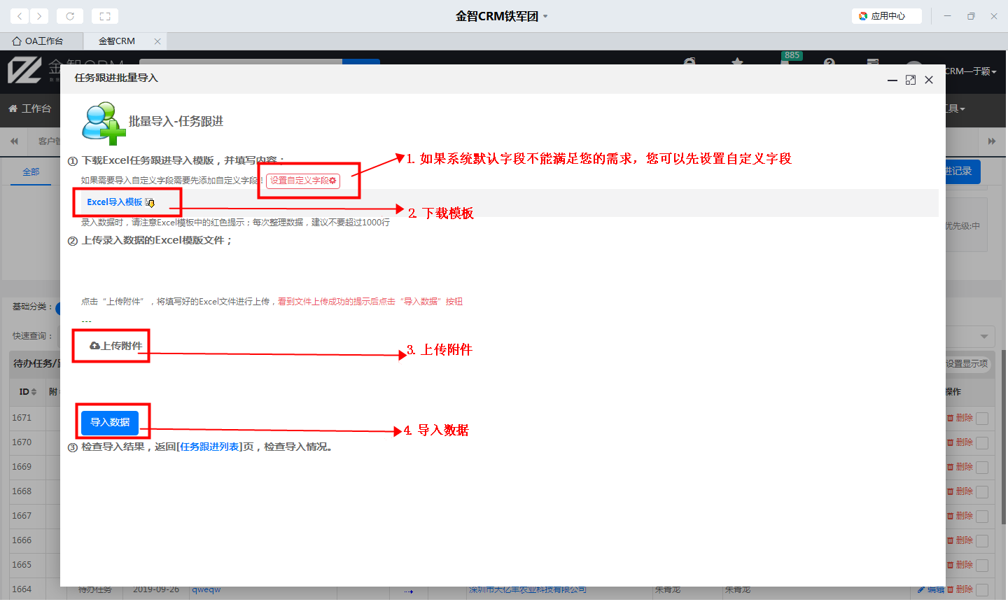The width and height of the screenshot is (1008, 602).
Task: Minimize the 任务跟进批量导入 dialog
Action: click(x=892, y=80)
